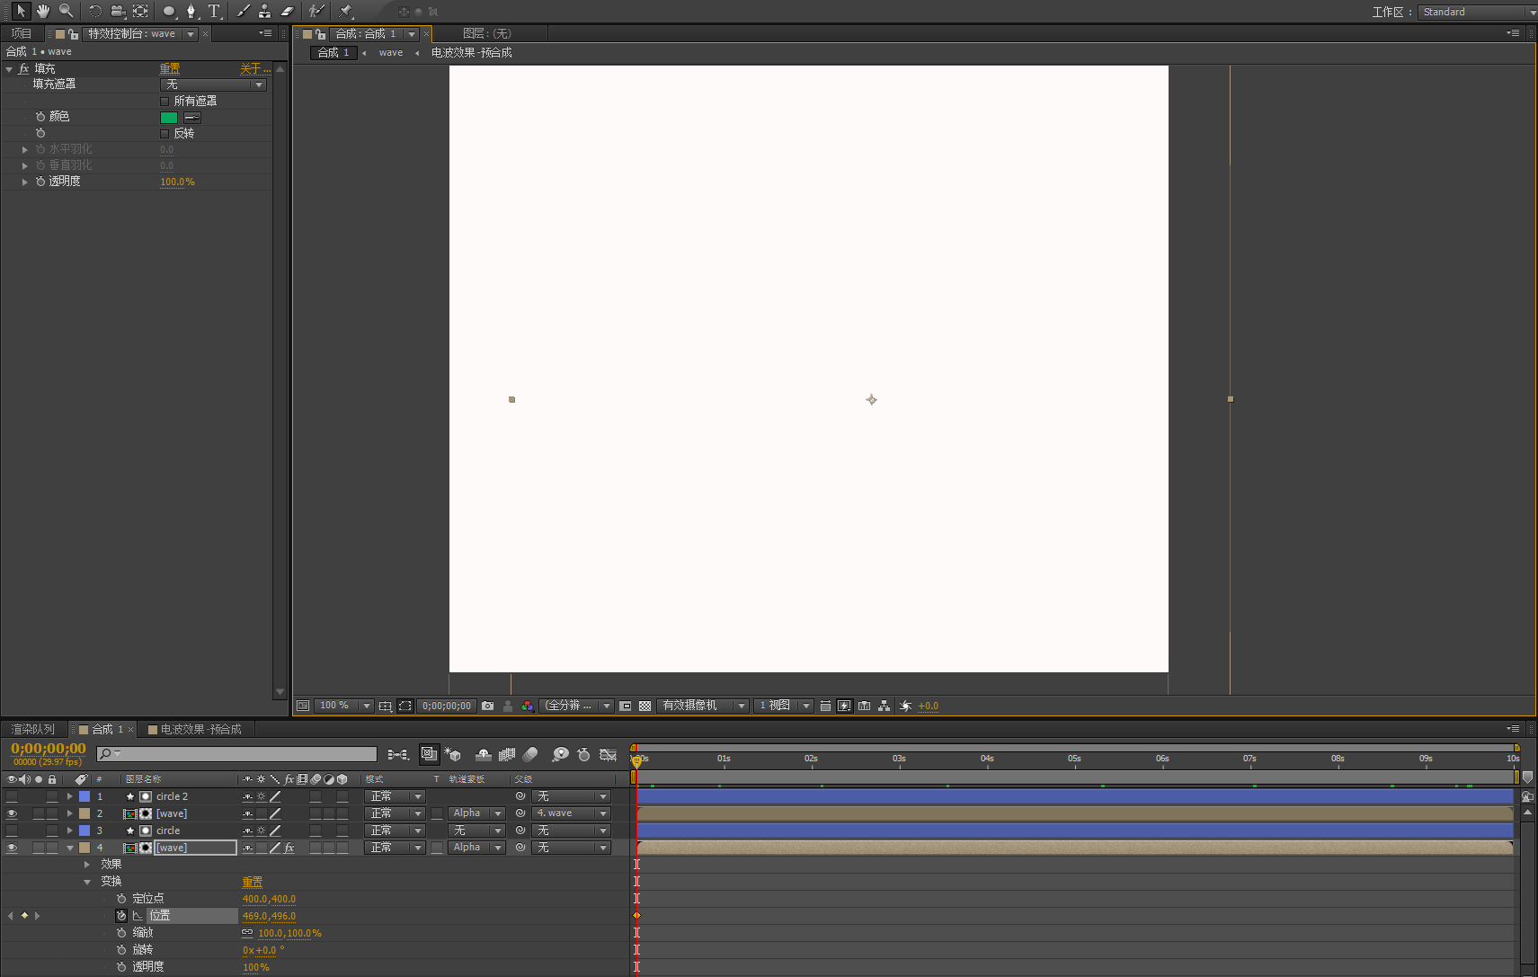
Task: Click the wave breadcrumb in viewer
Action: pyautogui.click(x=391, y=52)
